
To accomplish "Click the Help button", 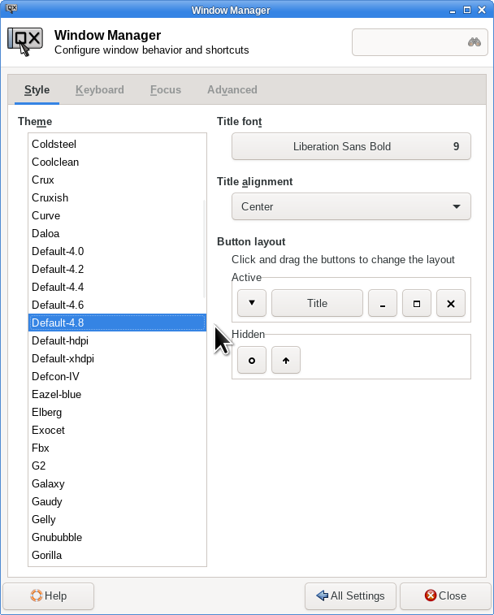I will 49,596.
